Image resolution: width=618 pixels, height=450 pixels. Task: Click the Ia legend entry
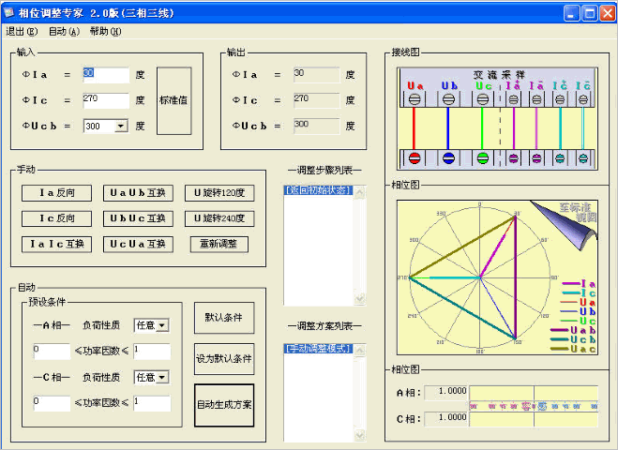pyautogui.click(x=579, y=284)
